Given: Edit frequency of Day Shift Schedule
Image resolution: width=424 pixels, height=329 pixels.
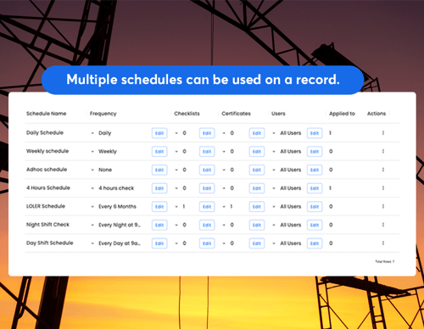Looking at the screenshot, I should click(159, 243).
